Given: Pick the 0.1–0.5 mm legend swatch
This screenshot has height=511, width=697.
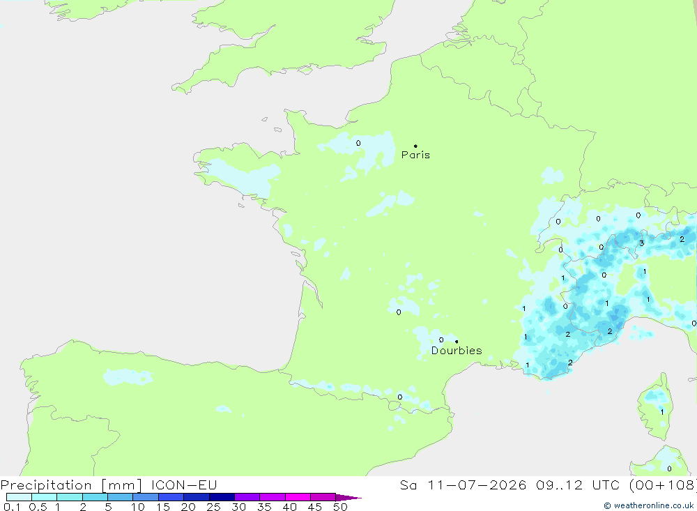Looking at the screenshot, I should coord(19,497).
